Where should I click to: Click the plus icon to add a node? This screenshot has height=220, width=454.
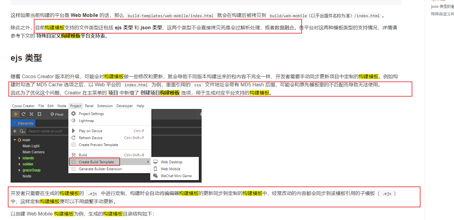tap(15, 131)
